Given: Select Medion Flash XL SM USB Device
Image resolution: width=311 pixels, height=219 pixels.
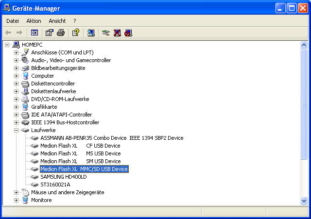Looking at the screenshot, I should [81, 161].
